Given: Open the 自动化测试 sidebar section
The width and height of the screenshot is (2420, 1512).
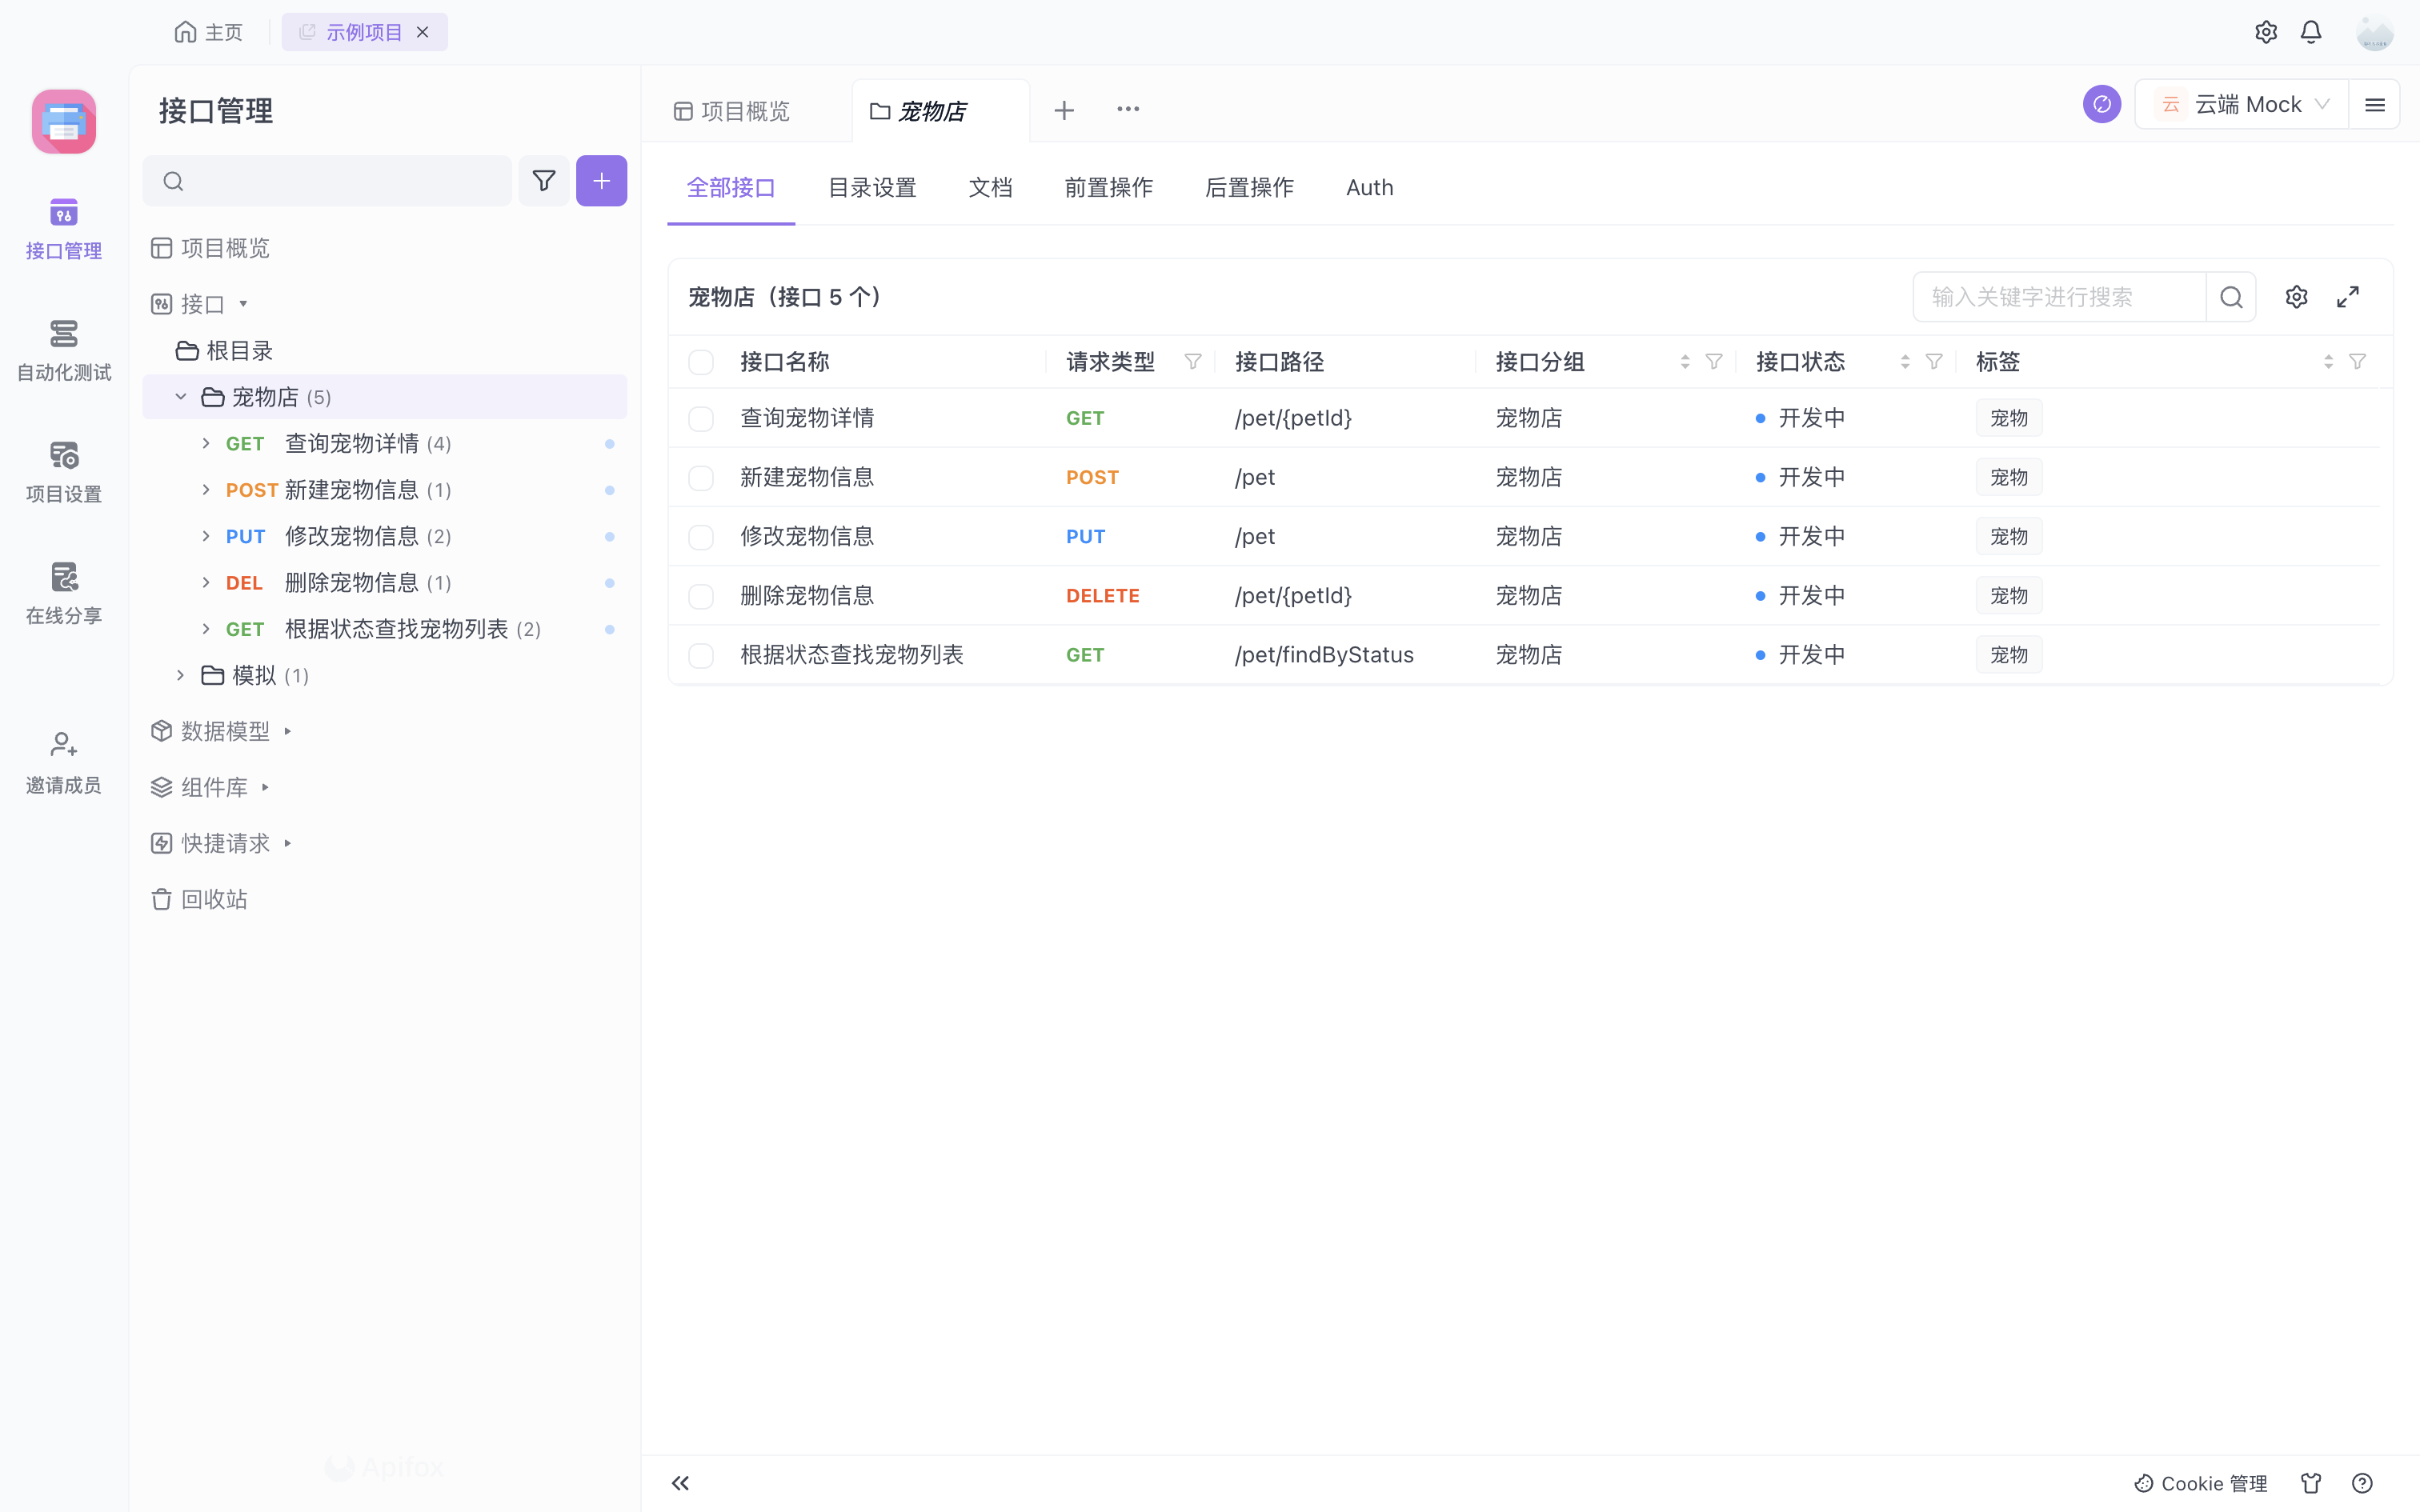Looking at the screenshot, I should tap(63, 349).
